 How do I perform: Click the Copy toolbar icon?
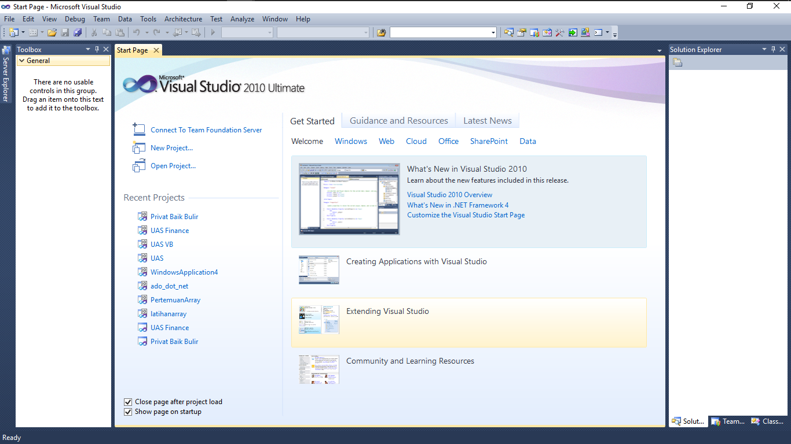coord(107,32)
